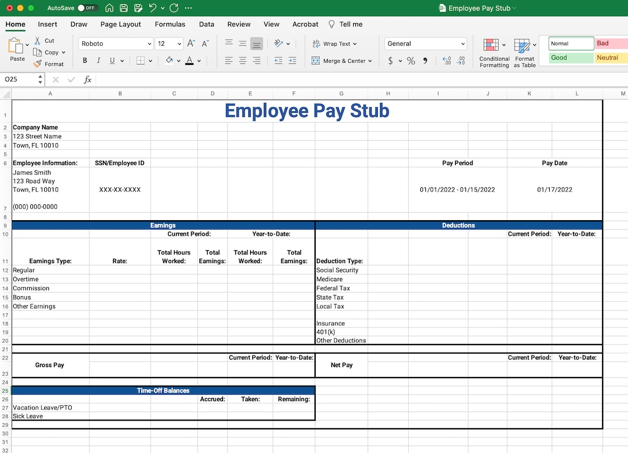Viewport: 628px width, 453px height.
Task: Switch to the Draw tab
Action: click(x=78, y=24)
